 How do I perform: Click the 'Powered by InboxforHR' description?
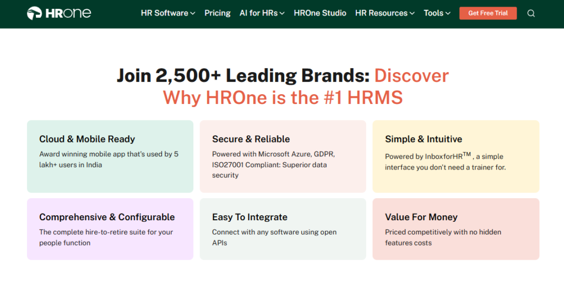coord(445,161)
